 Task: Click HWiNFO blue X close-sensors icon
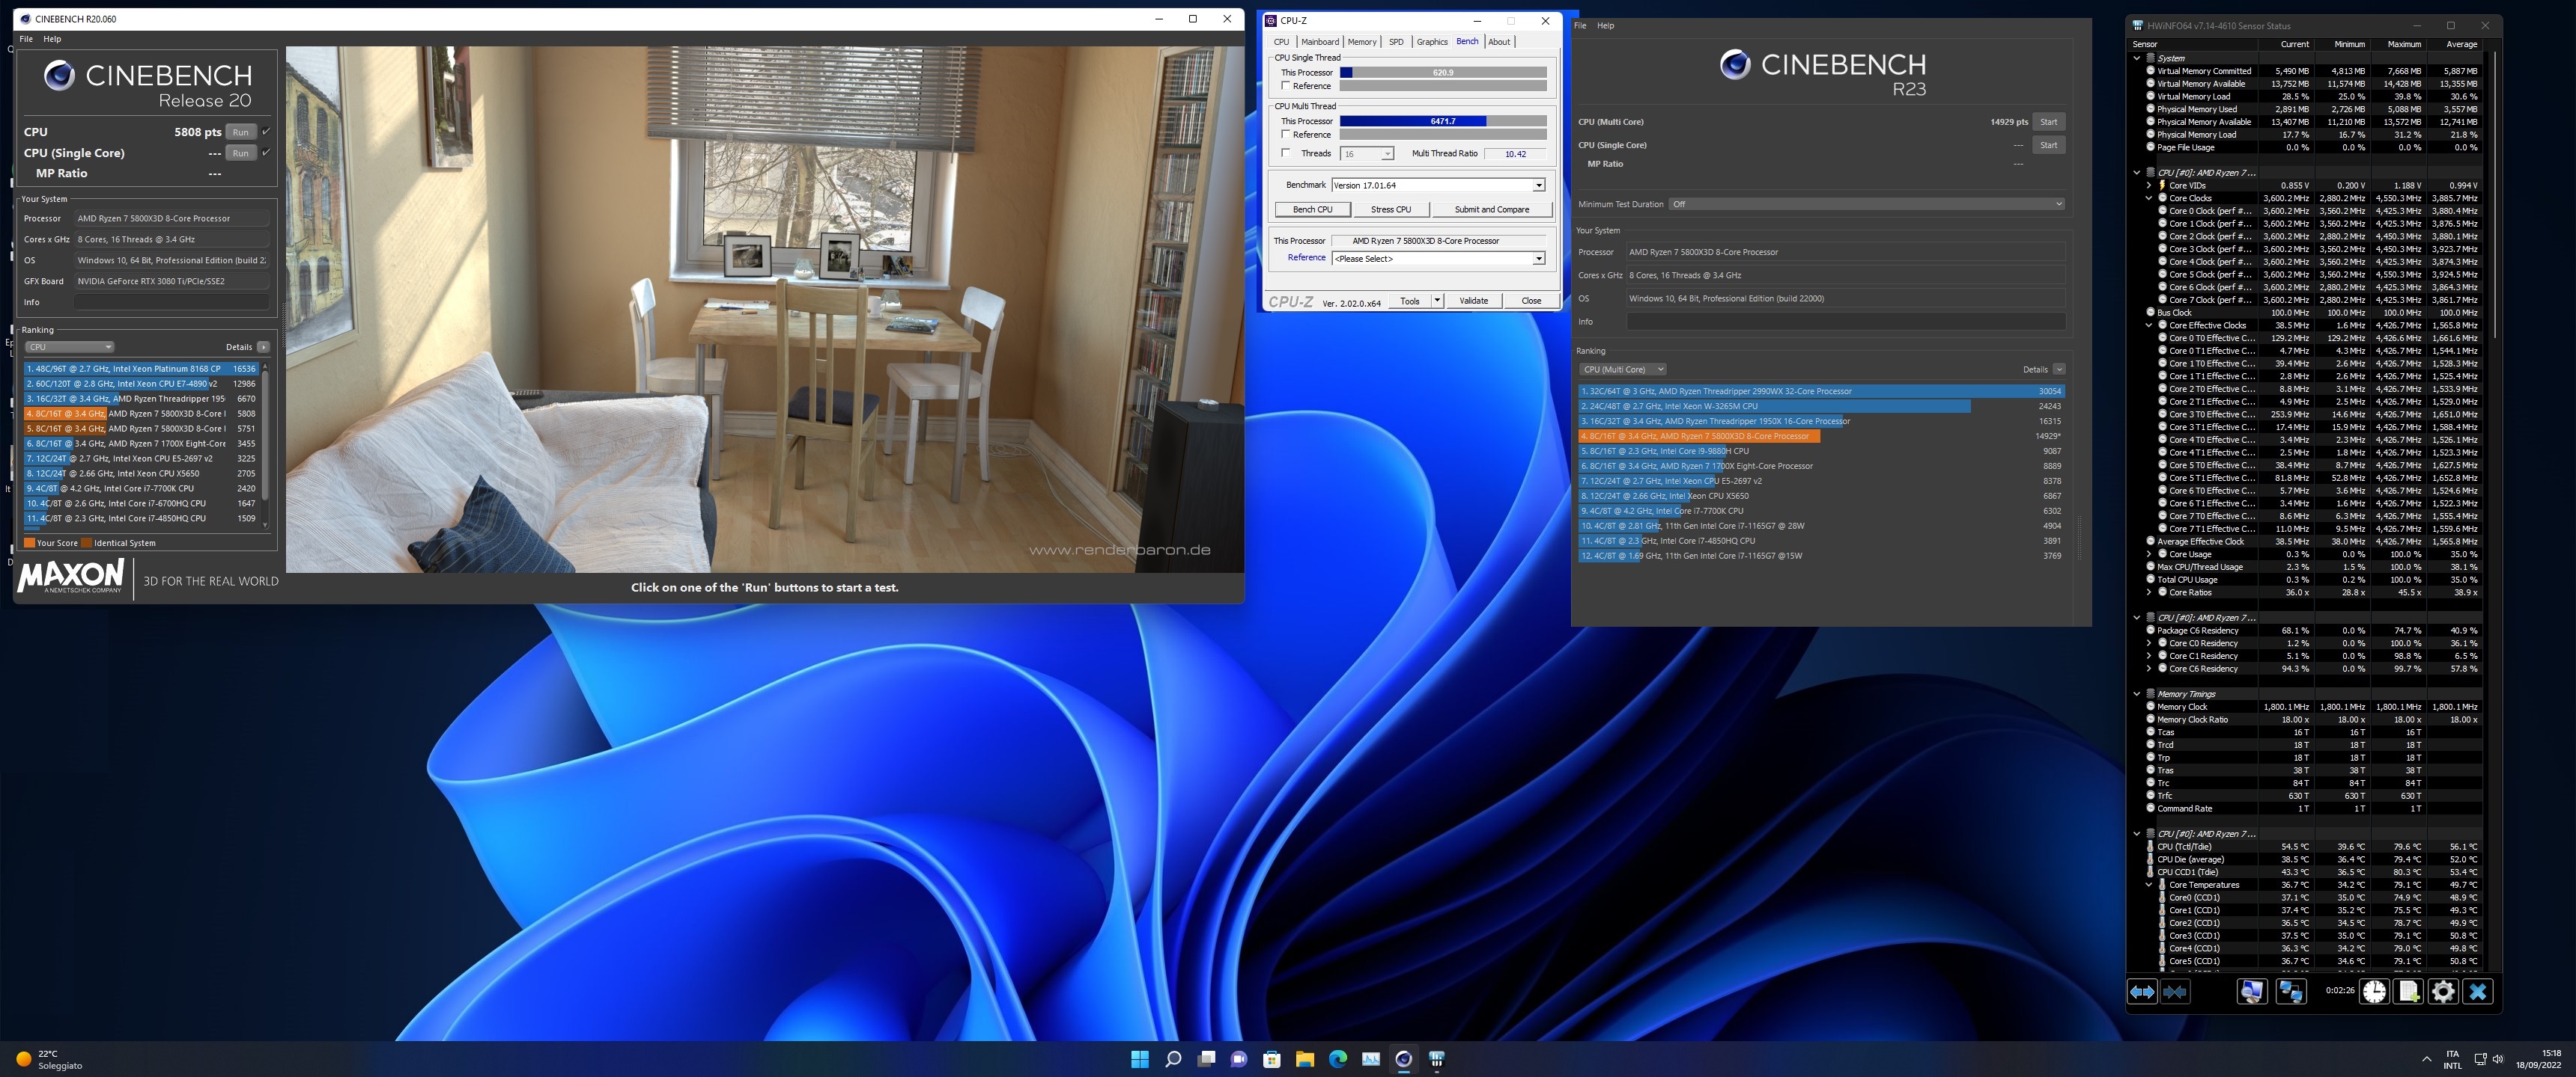coord(2477,991)
